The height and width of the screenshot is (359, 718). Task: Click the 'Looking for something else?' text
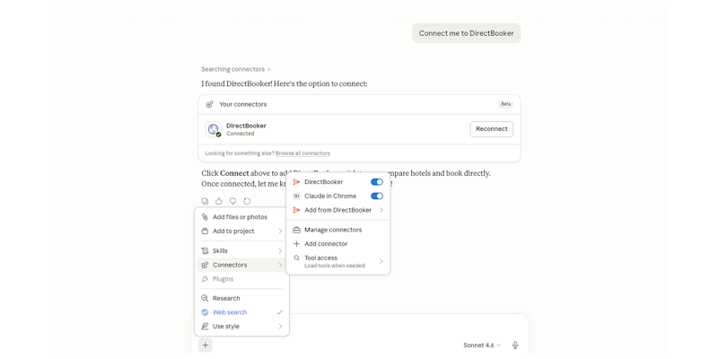tap(240, 153)
